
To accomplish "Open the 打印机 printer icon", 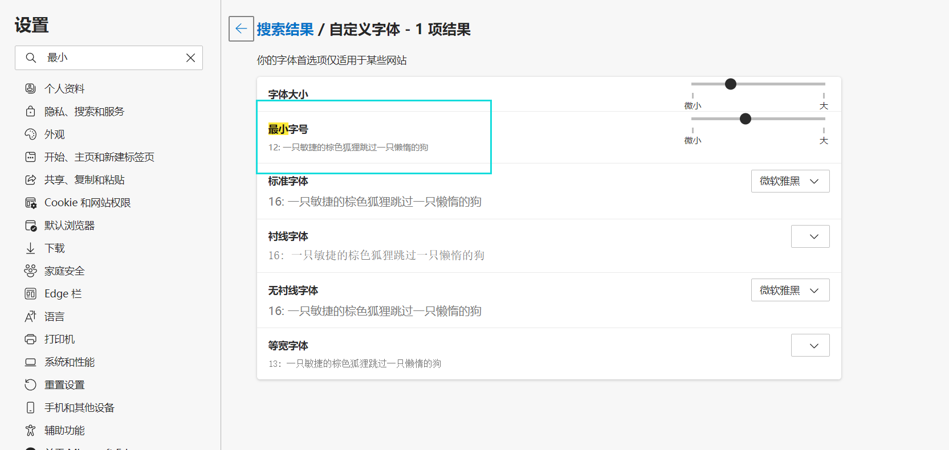I will (x=31, y=339).
